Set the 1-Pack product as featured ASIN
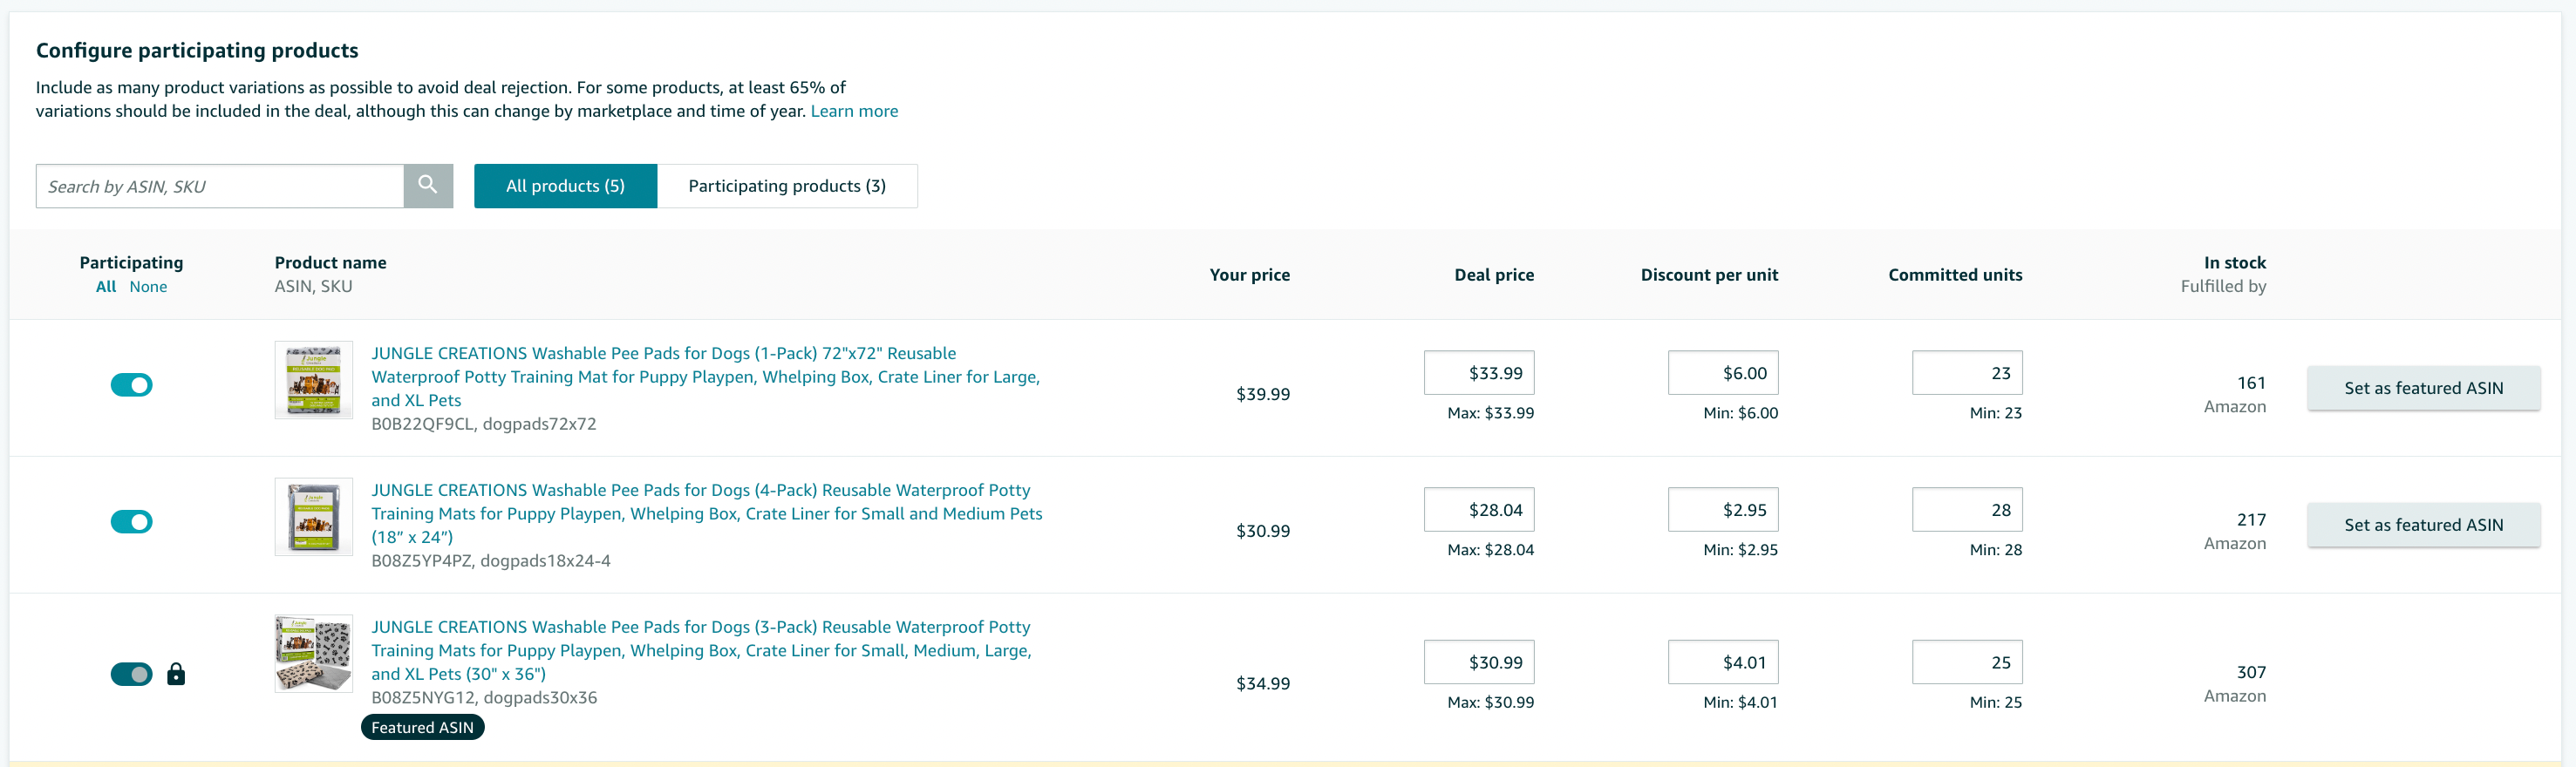 2423,388
